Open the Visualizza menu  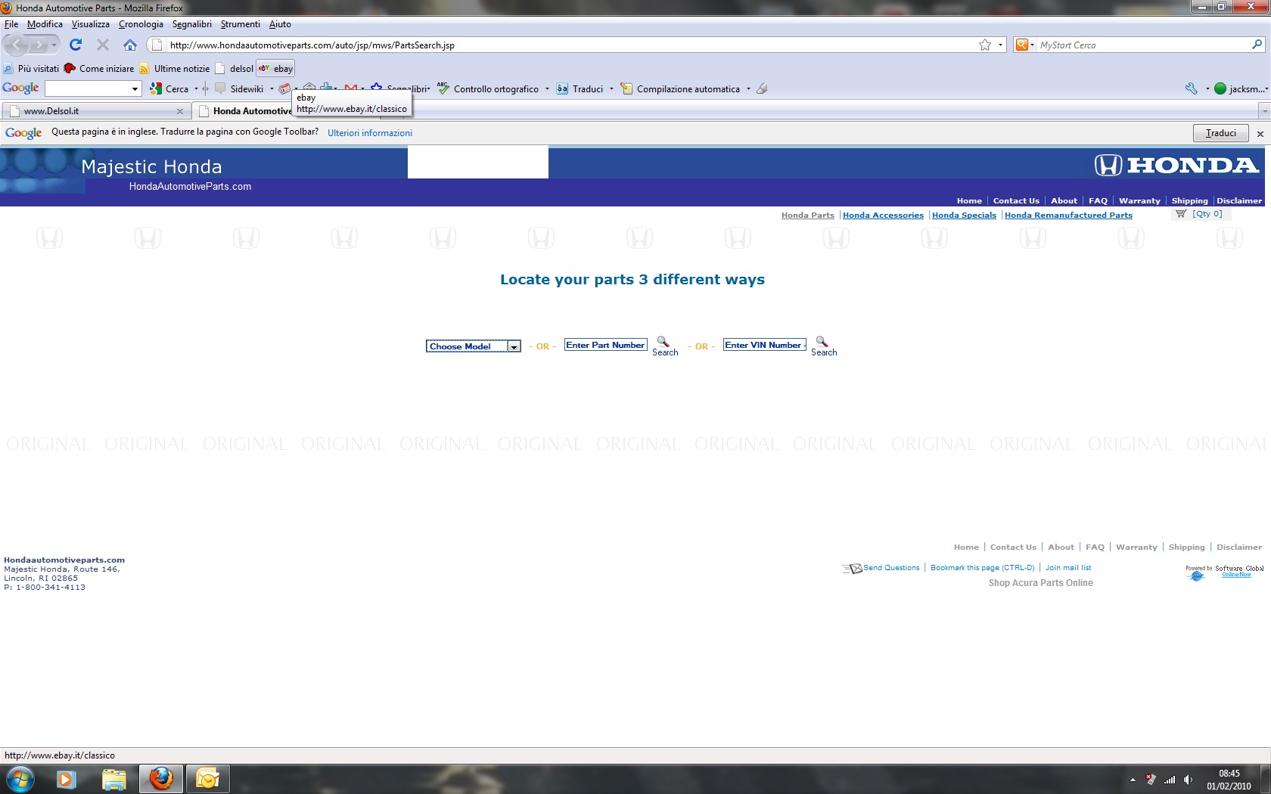coord(90,24)
